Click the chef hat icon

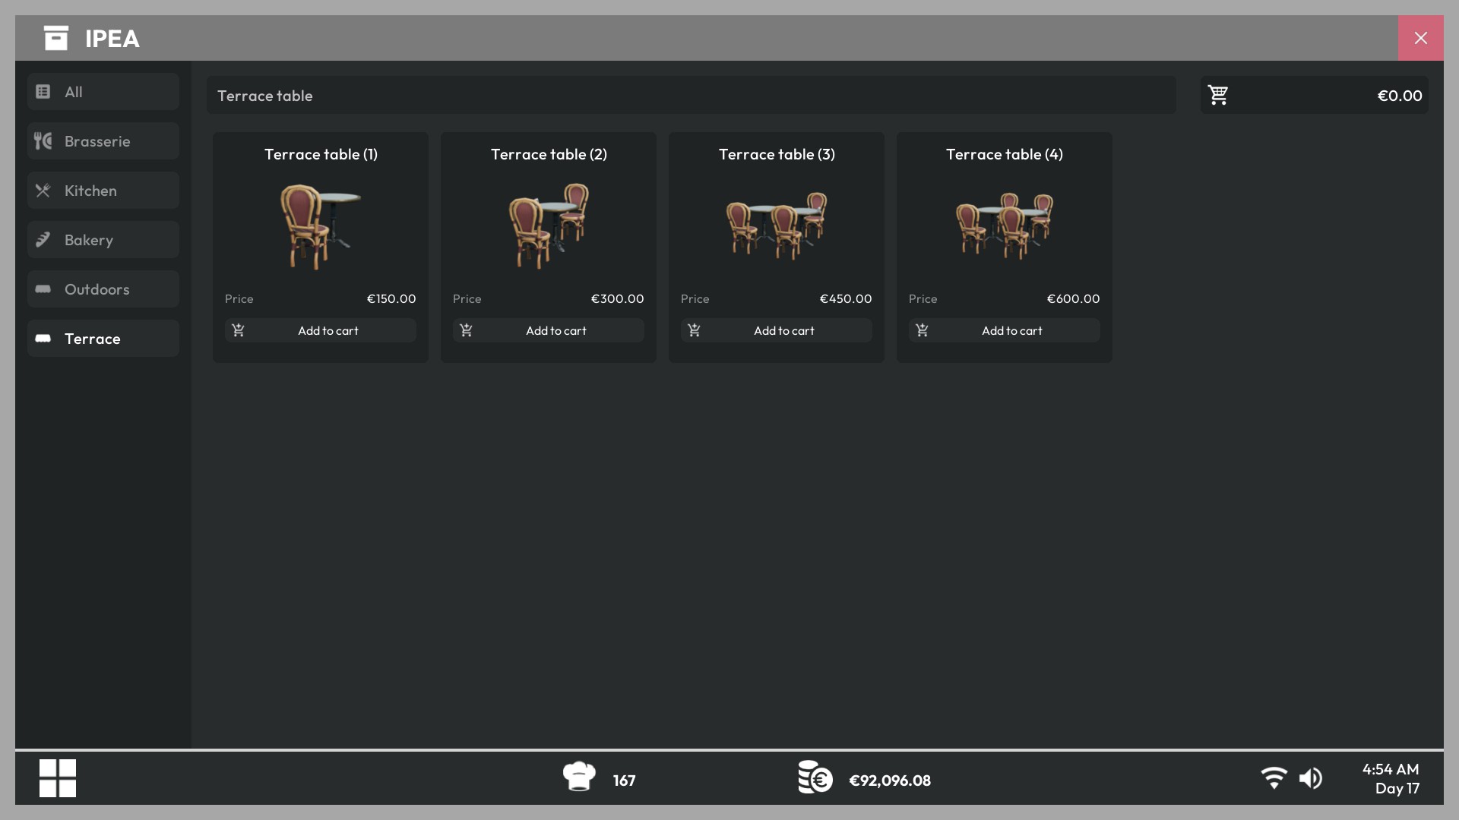[579, 777]
